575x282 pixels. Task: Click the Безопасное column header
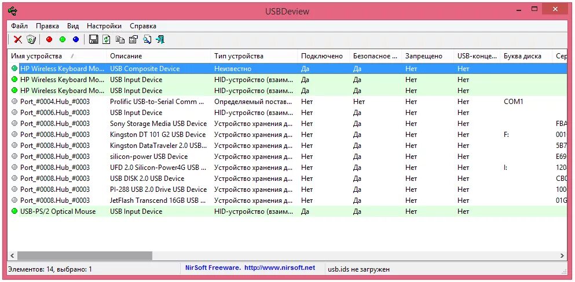tap(375, 56)
